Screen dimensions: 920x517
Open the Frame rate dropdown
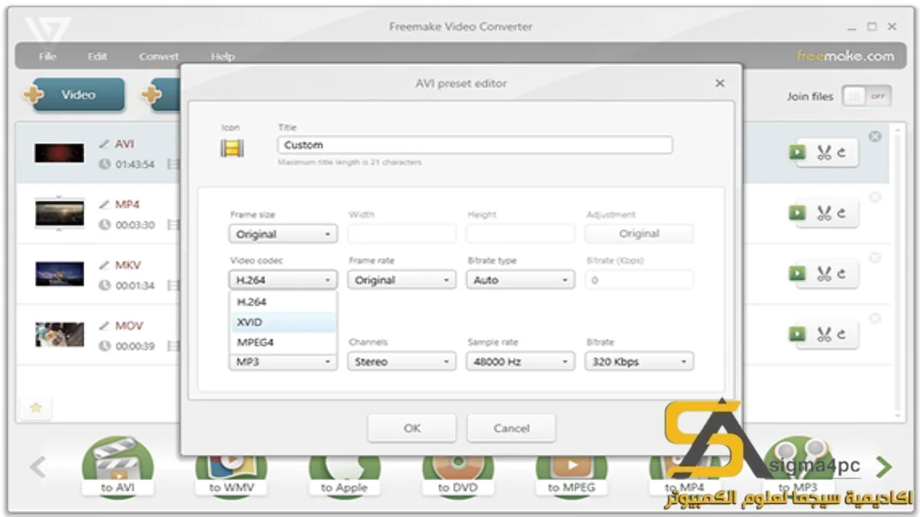click(x=402, y=280)
